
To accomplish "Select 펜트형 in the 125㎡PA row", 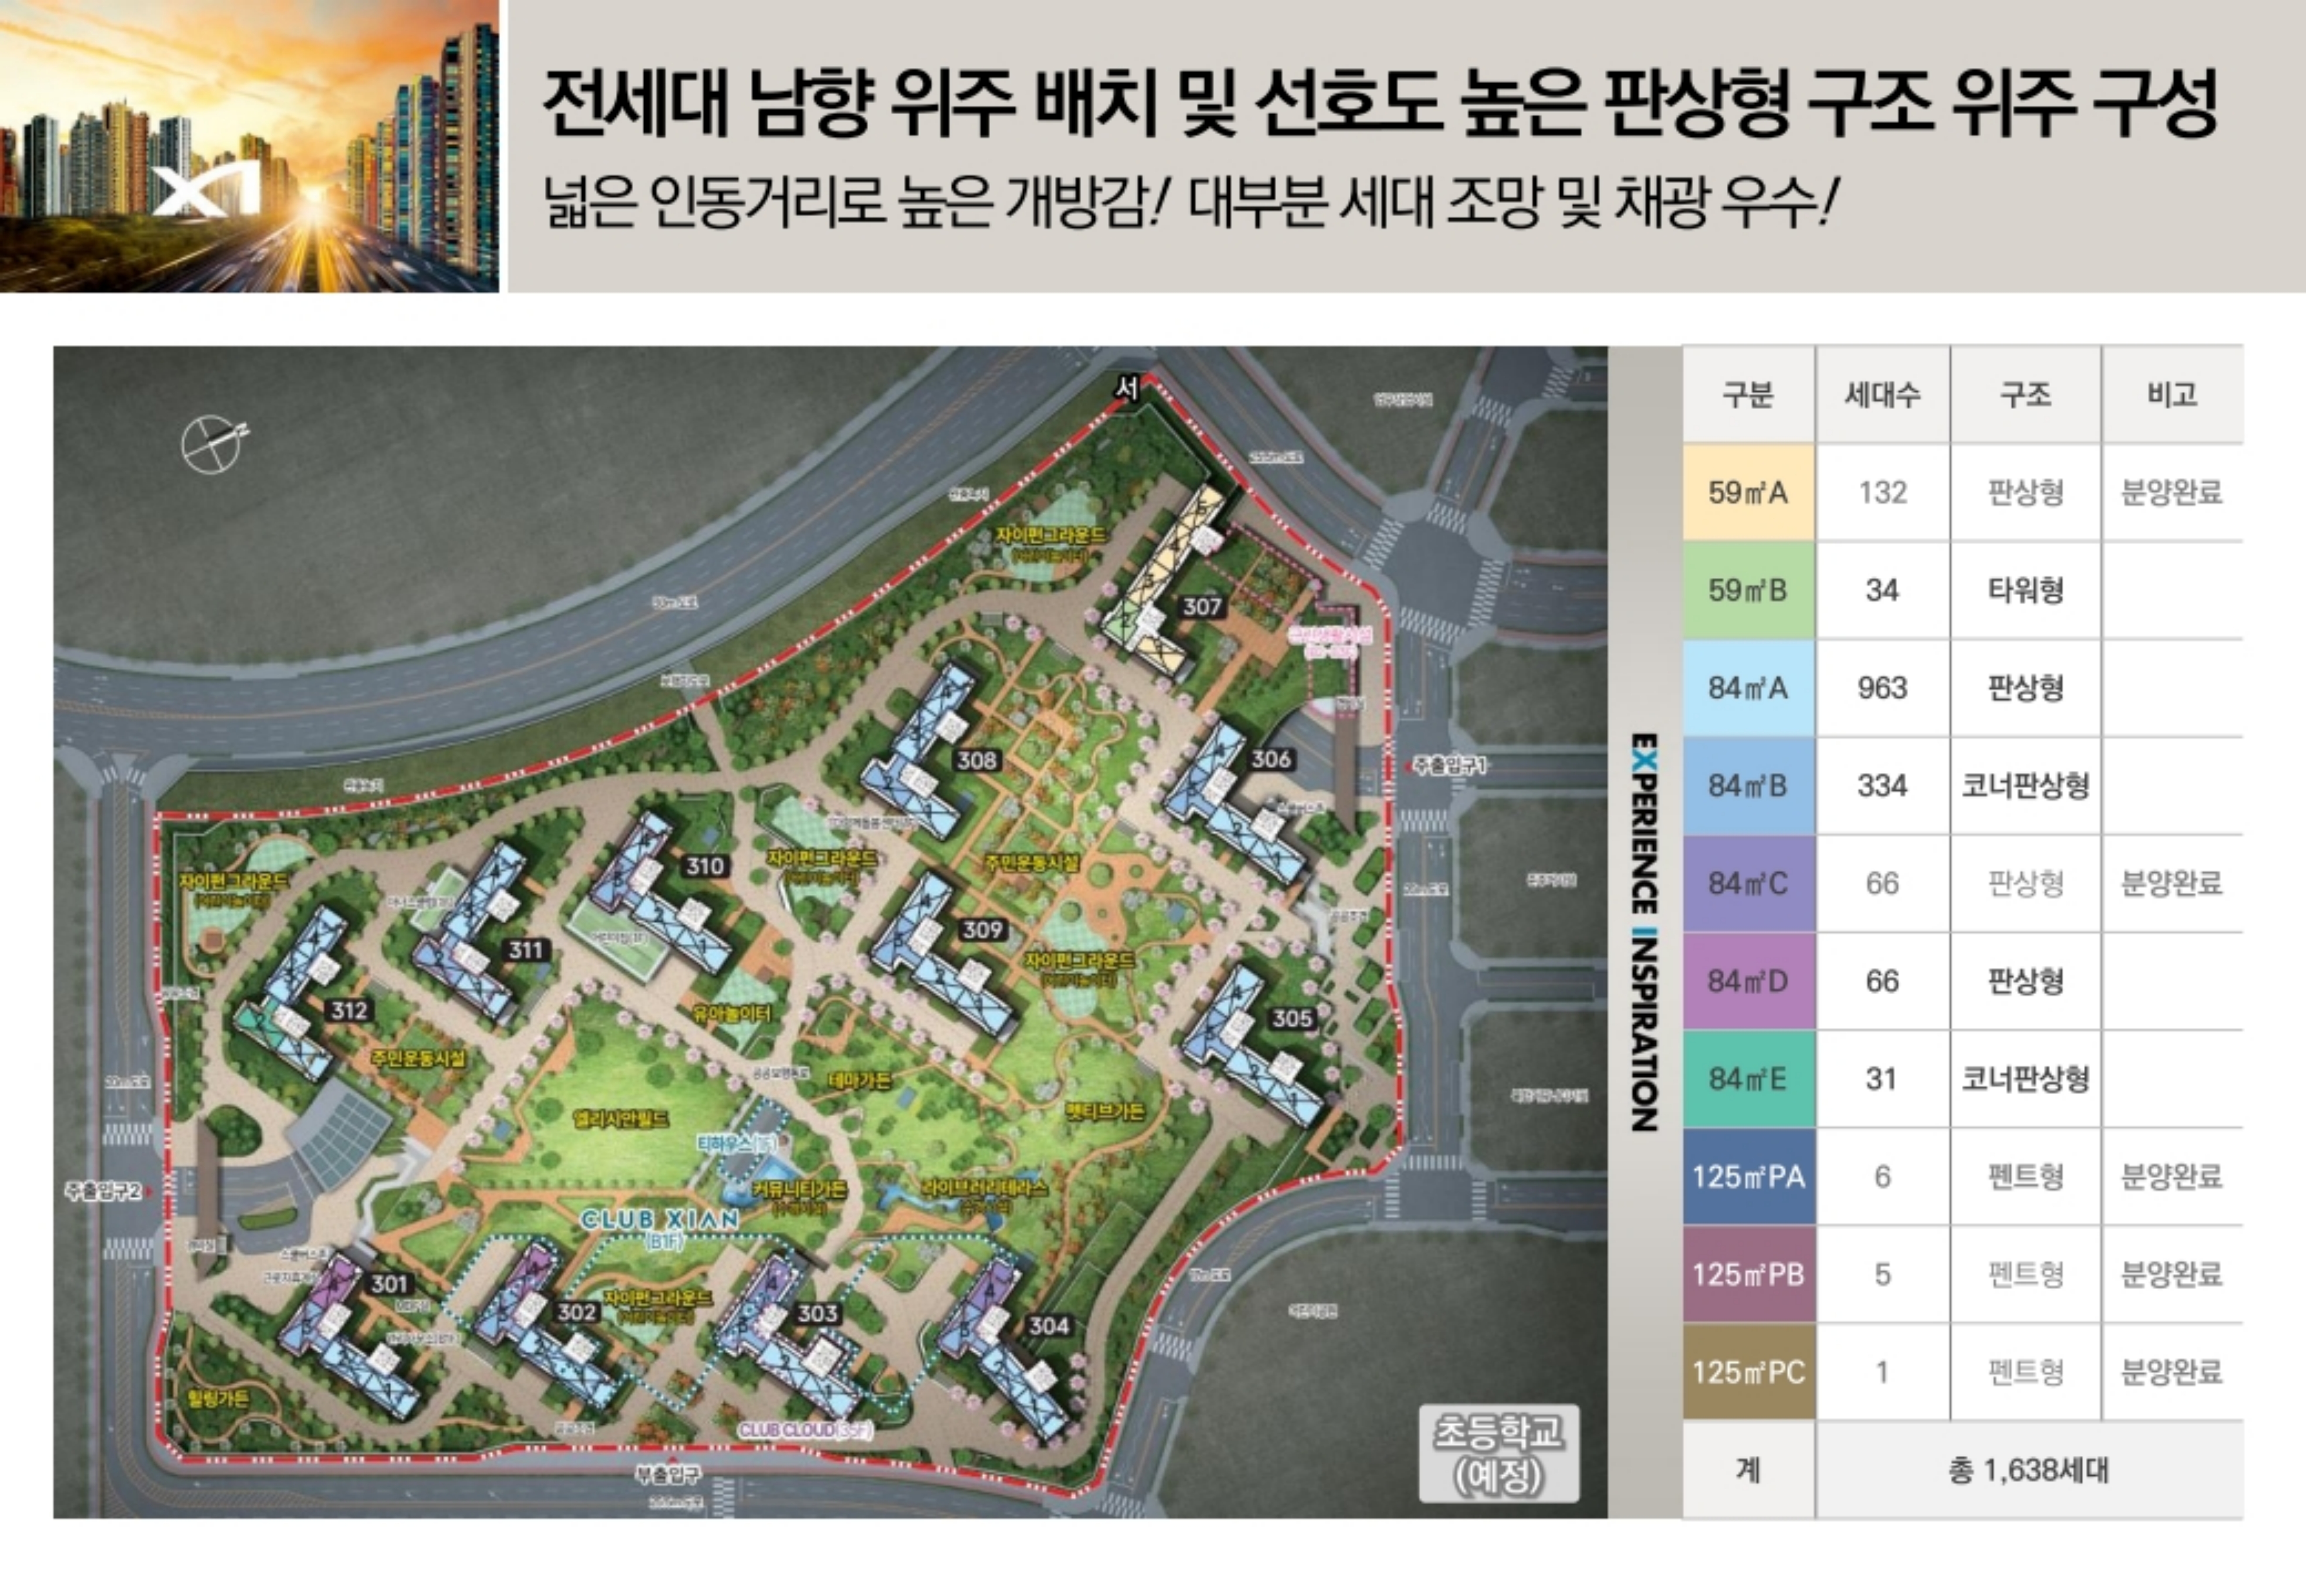I will [2026, 1177].
